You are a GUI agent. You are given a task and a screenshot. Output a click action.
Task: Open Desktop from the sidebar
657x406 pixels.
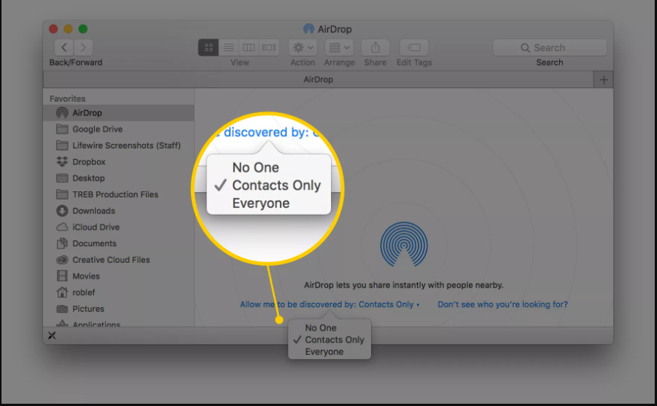119,179
